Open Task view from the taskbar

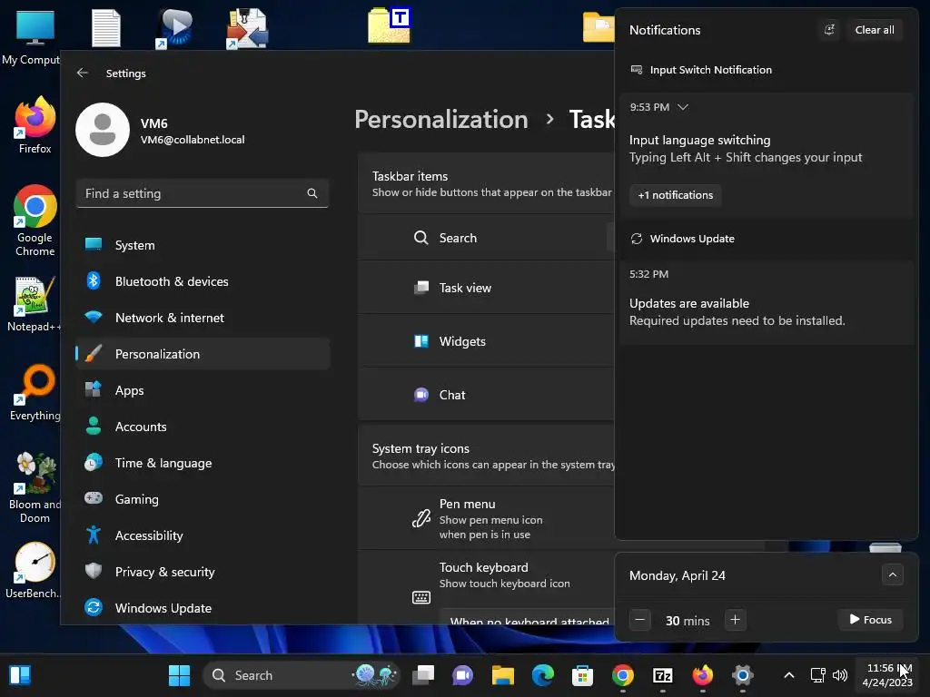[x=423, y=675]
